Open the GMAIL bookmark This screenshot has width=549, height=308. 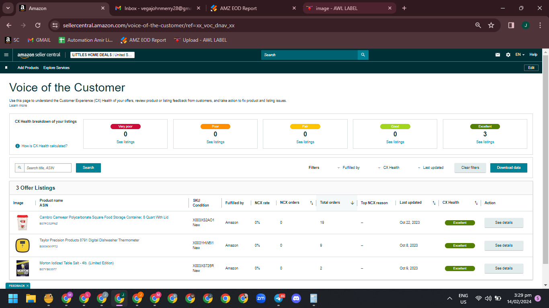point(39,40)
